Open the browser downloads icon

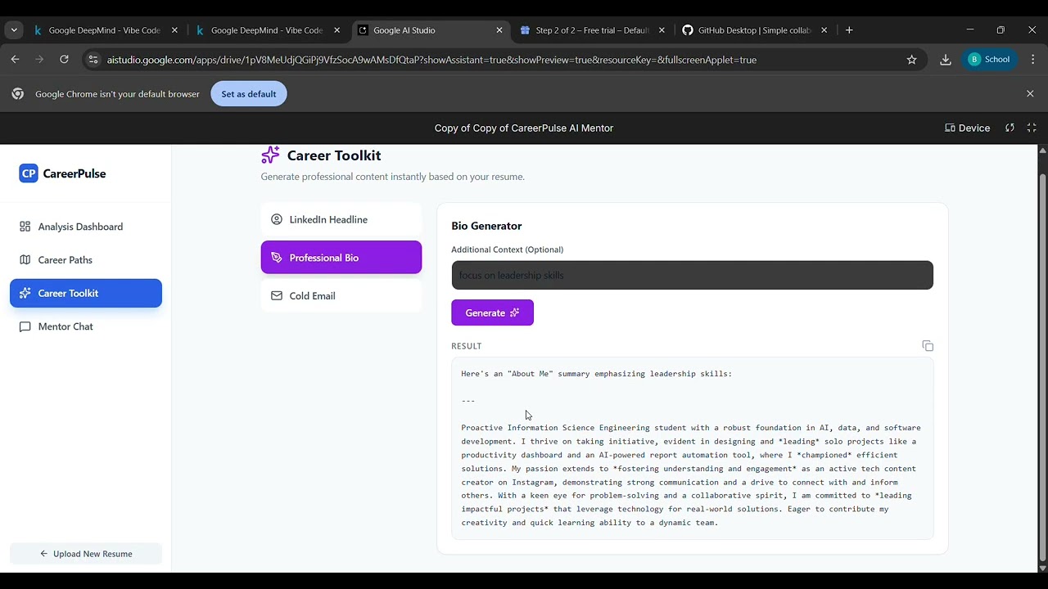pos(946,60)
